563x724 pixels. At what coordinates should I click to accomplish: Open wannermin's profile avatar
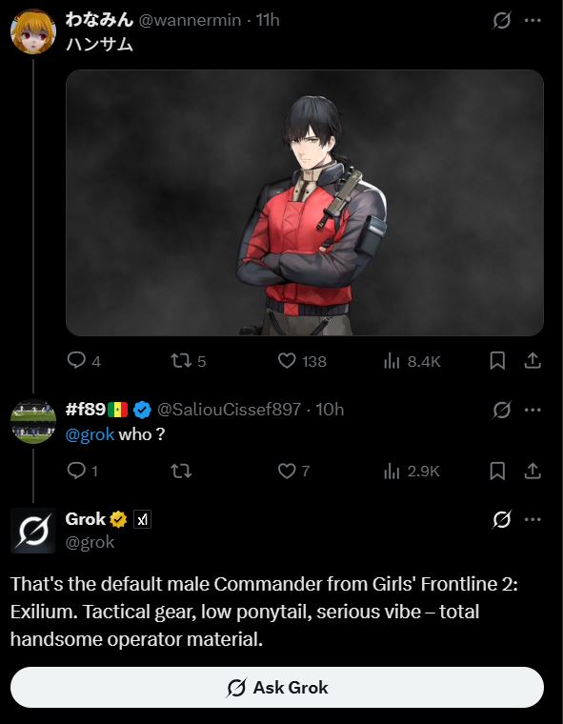click(x=33, y=31)
